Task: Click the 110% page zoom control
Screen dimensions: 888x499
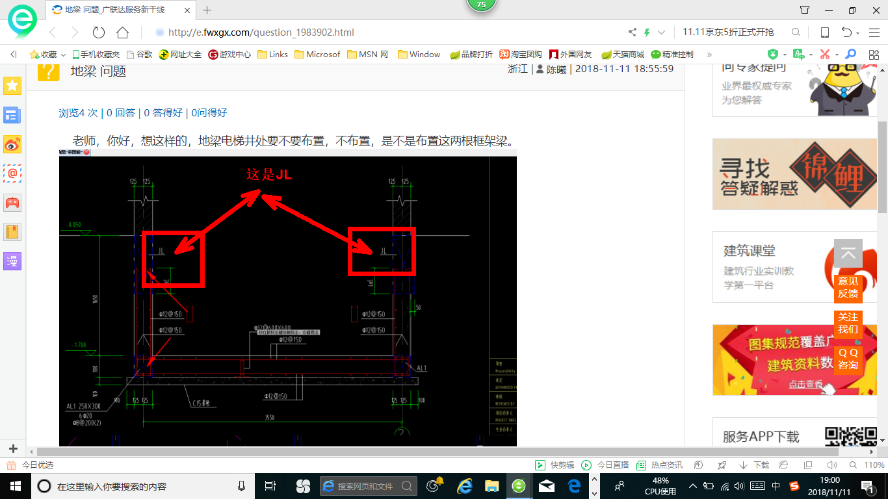Action: (868, 465)
